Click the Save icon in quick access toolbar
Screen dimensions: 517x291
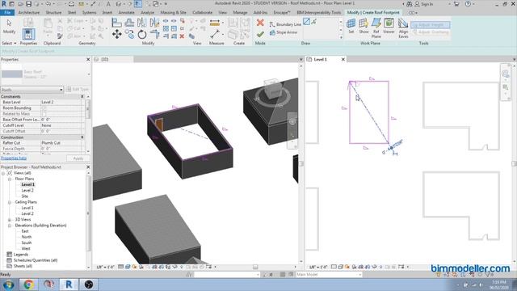[29, 4]
